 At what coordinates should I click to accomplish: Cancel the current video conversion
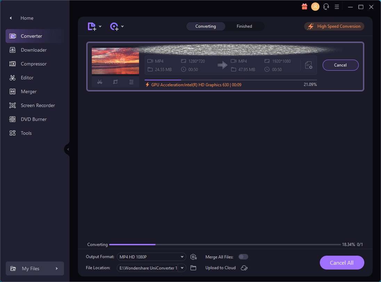[x=340, y=65]
